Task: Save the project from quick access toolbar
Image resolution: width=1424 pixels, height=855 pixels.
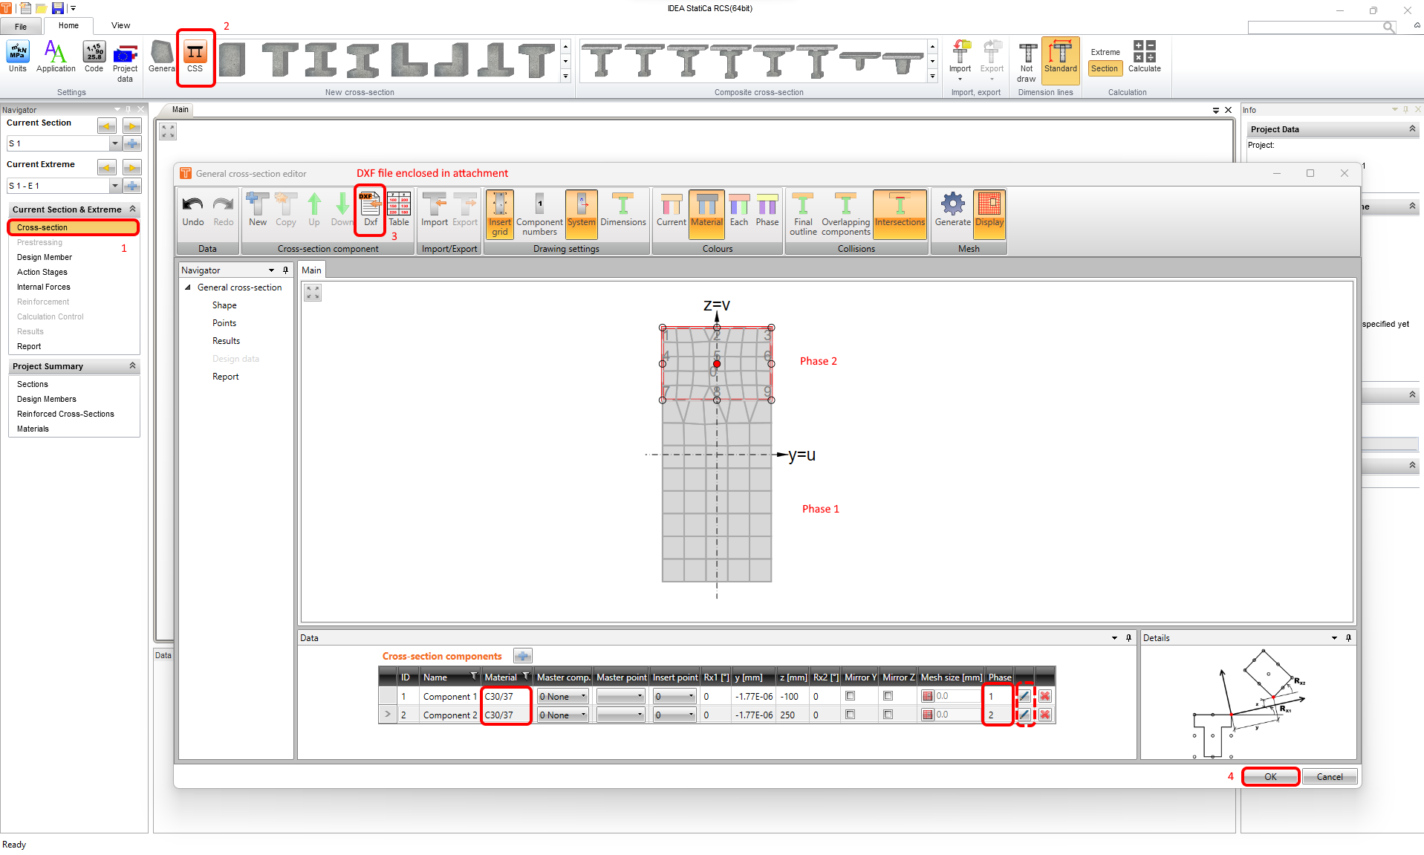Action: (x=58, y=8)
